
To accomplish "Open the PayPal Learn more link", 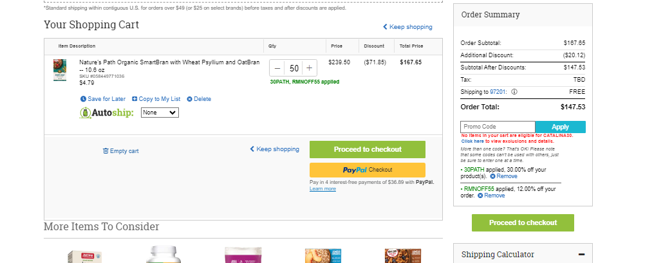I will pos(322,189).
